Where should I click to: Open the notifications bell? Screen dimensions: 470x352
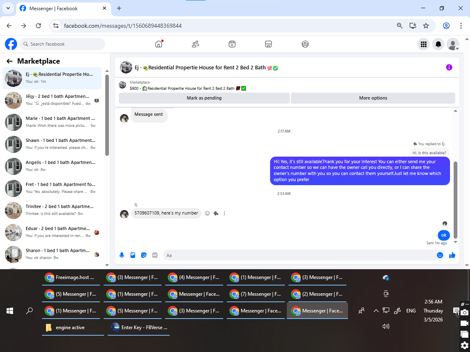point(438,44)
